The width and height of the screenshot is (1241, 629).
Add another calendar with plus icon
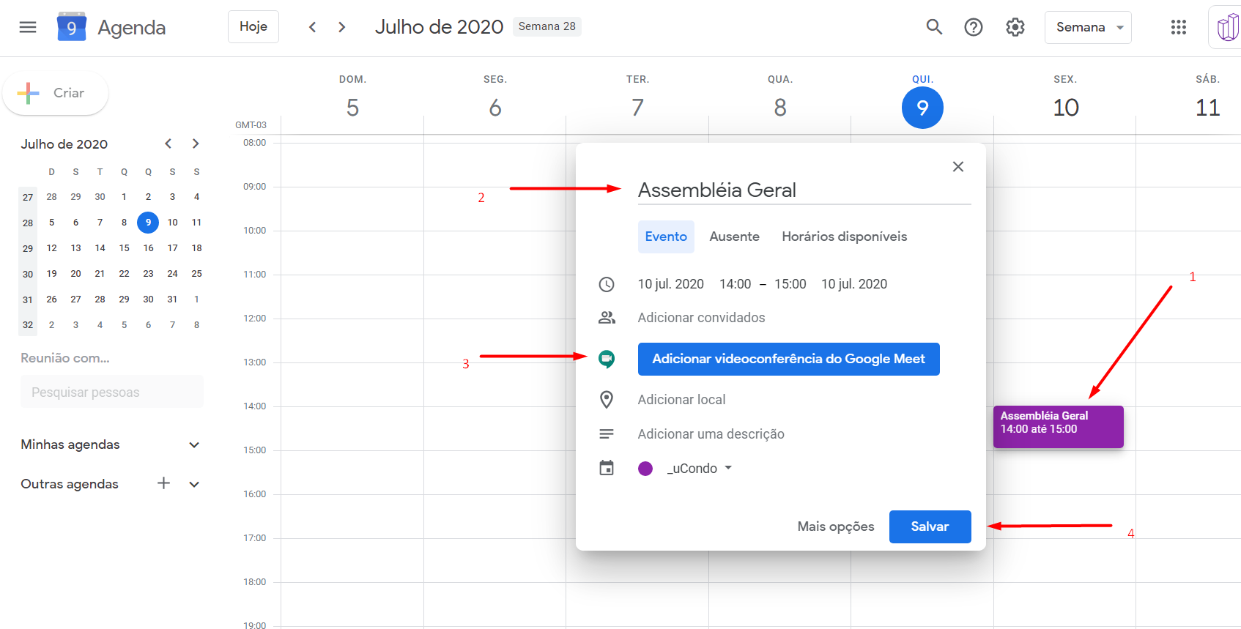[x=164, y=483]
